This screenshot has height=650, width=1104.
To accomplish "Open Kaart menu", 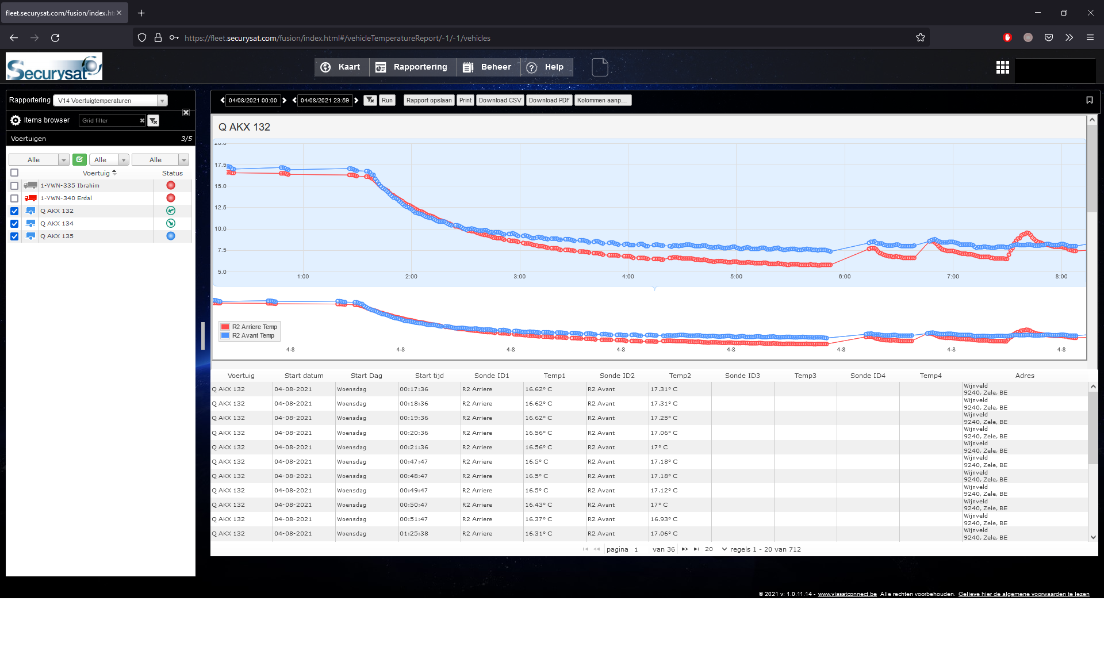I will [x=341, y=67].
